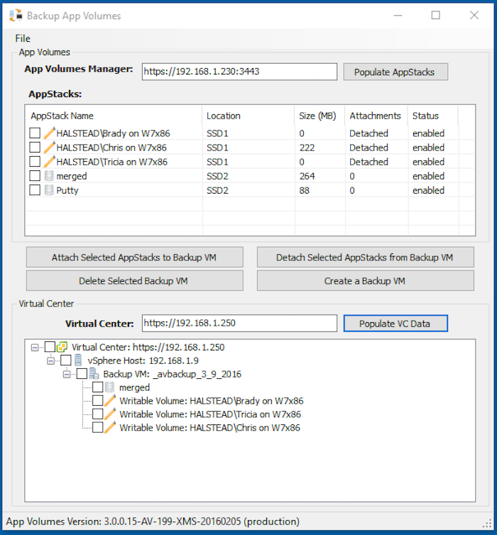Collapse the vSphere Host 192.168.1.9 node

point(50,360)
